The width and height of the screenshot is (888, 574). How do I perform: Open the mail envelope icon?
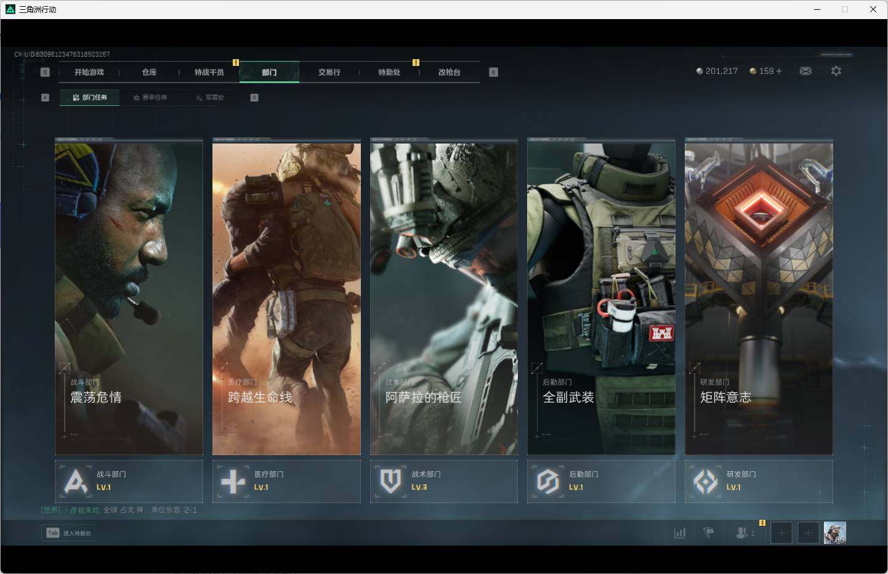(x=805, y=71)
